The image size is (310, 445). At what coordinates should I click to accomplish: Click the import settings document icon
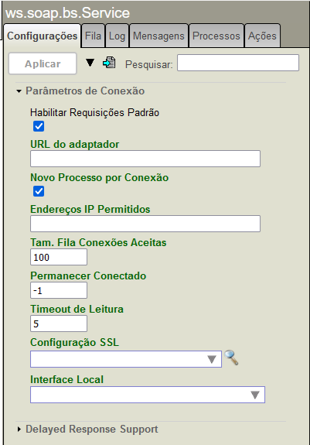(109, 63)
